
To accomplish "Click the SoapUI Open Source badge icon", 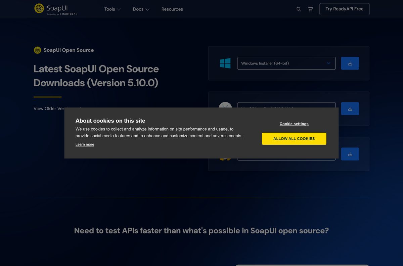I will pos(37,50).
